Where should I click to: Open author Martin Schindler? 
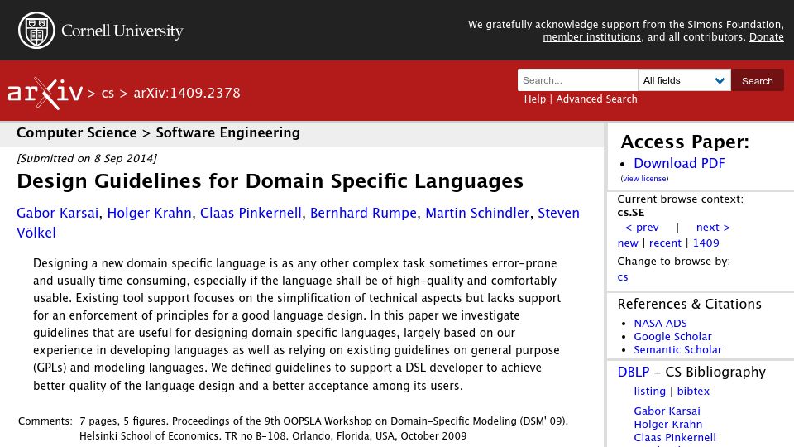tap(477, 213)
